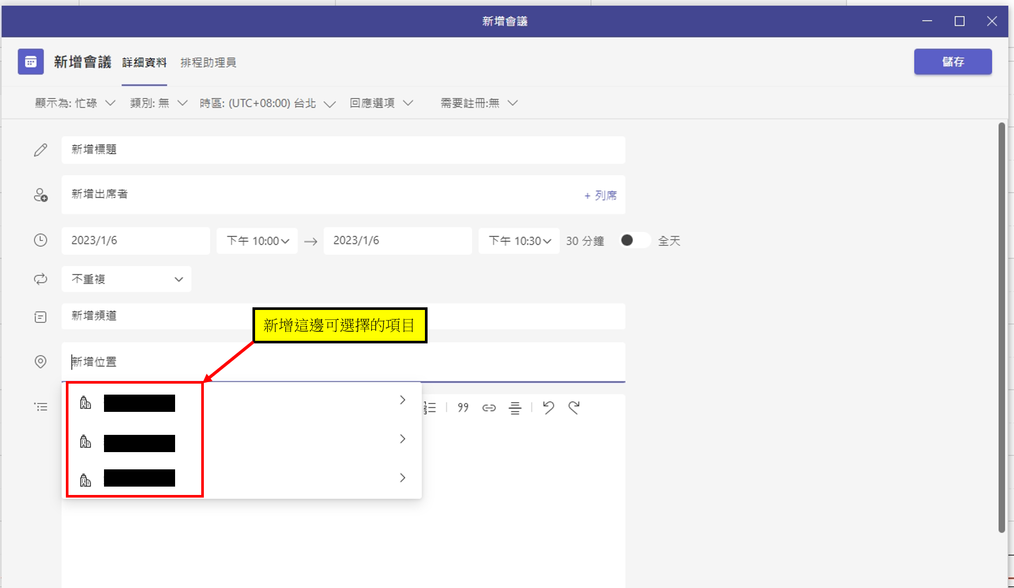Switch to the 排程助理員 tab
Screen dimensions: 1014x588
point(208,63)
